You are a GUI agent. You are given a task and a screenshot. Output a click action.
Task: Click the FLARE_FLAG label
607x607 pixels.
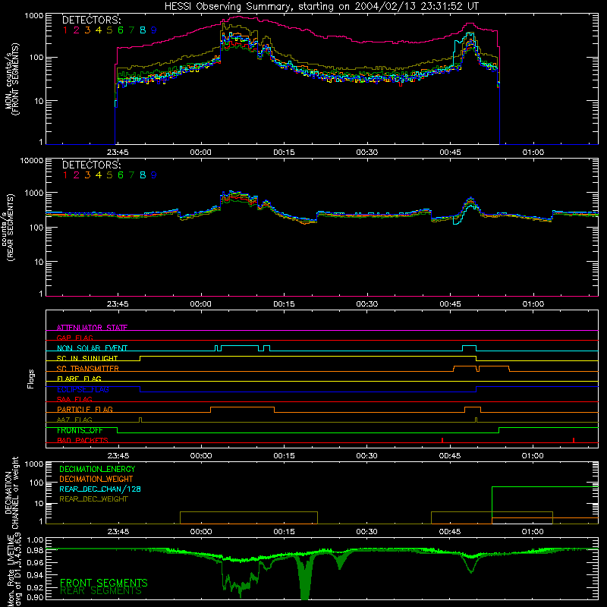[x=79, y=379]
